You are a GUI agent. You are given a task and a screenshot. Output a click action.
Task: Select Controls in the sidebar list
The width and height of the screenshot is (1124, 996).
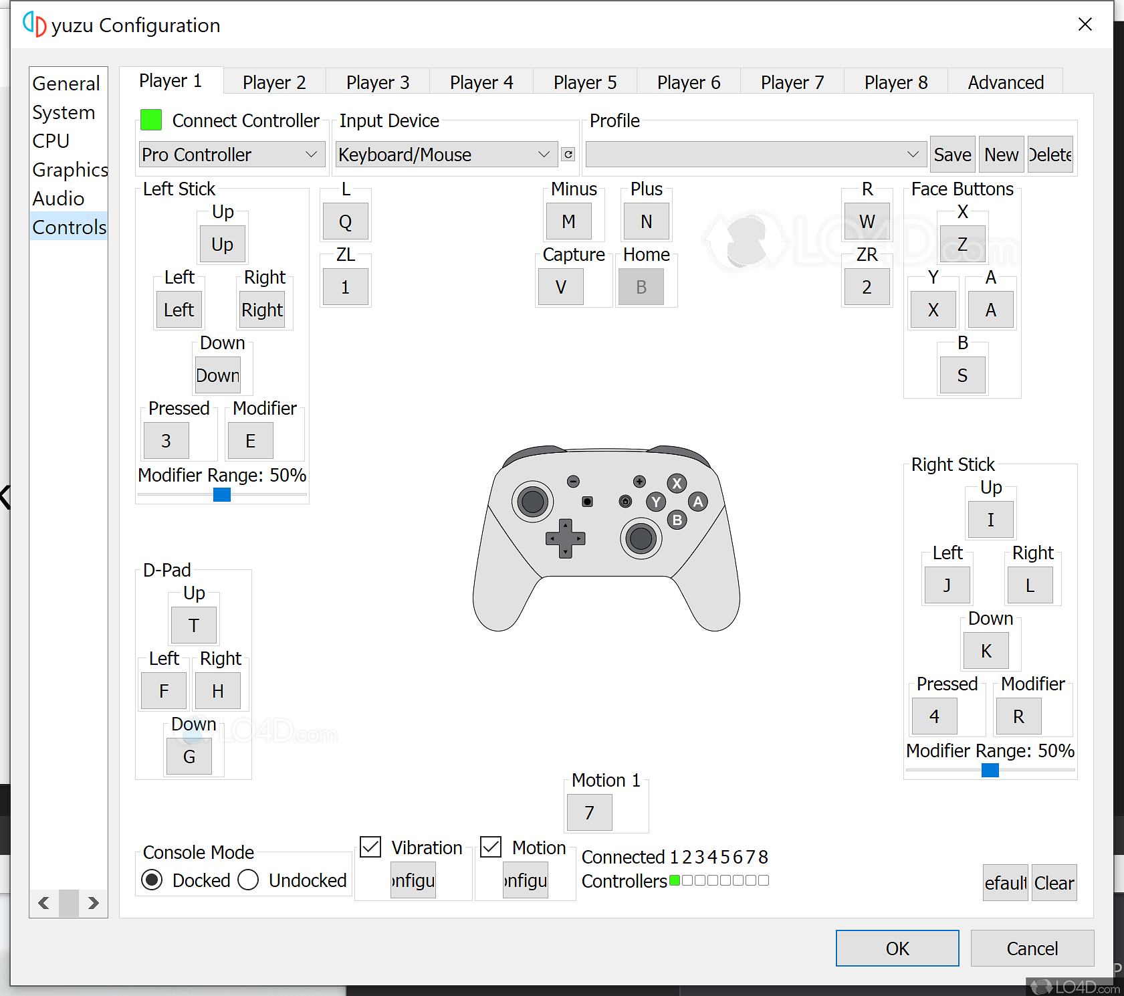69,227
